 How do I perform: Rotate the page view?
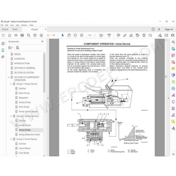150,35
